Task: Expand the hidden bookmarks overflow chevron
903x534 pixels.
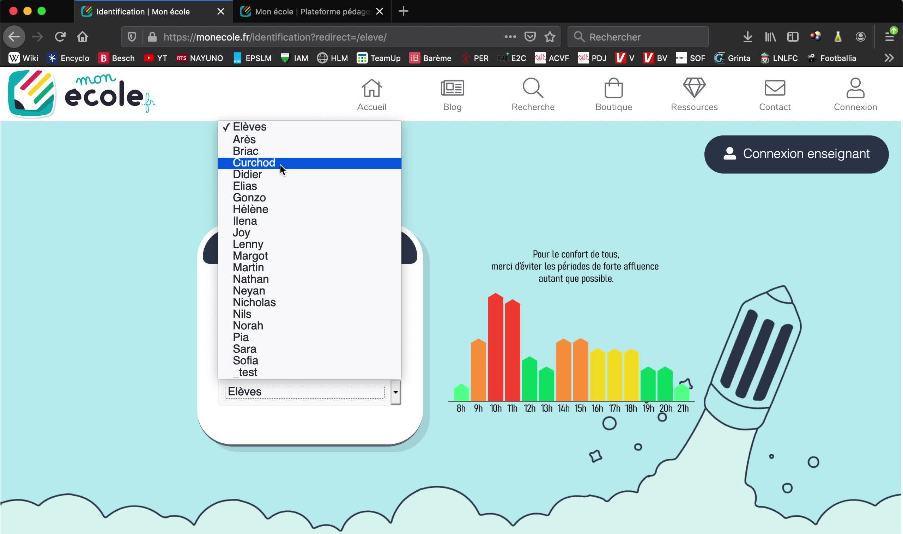Action: [889, 58]
